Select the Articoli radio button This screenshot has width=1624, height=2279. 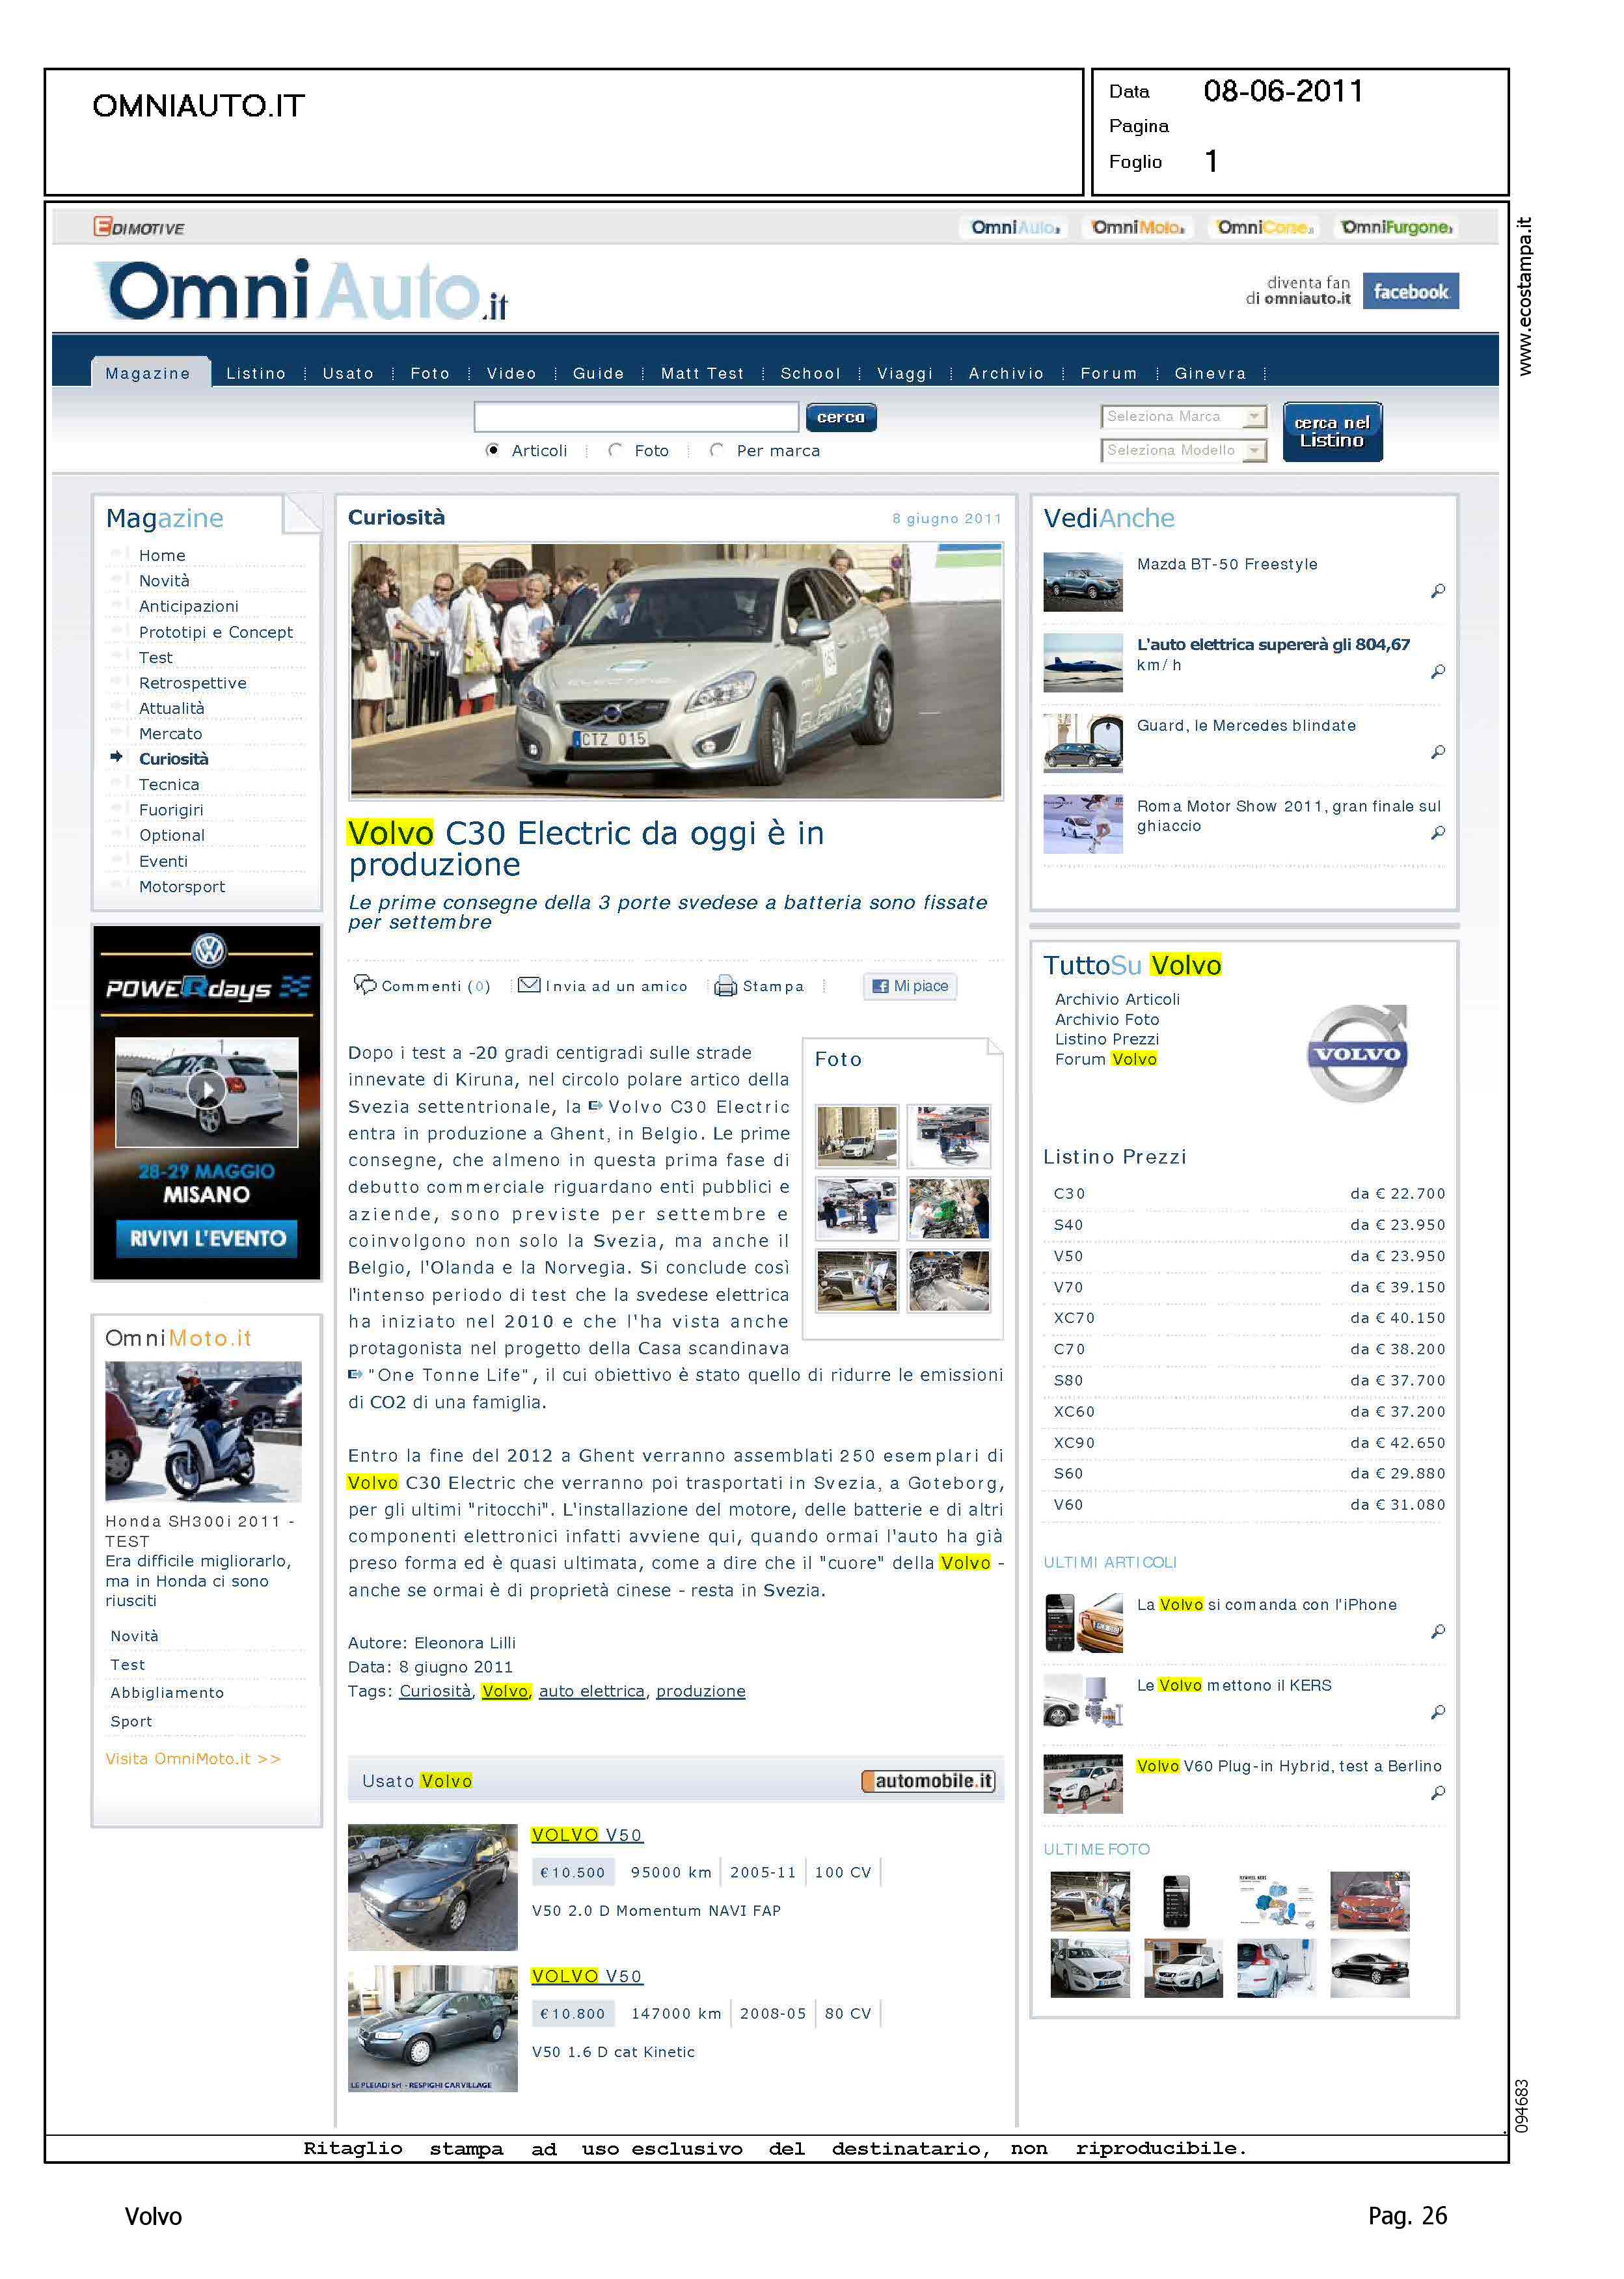[492, 450]
